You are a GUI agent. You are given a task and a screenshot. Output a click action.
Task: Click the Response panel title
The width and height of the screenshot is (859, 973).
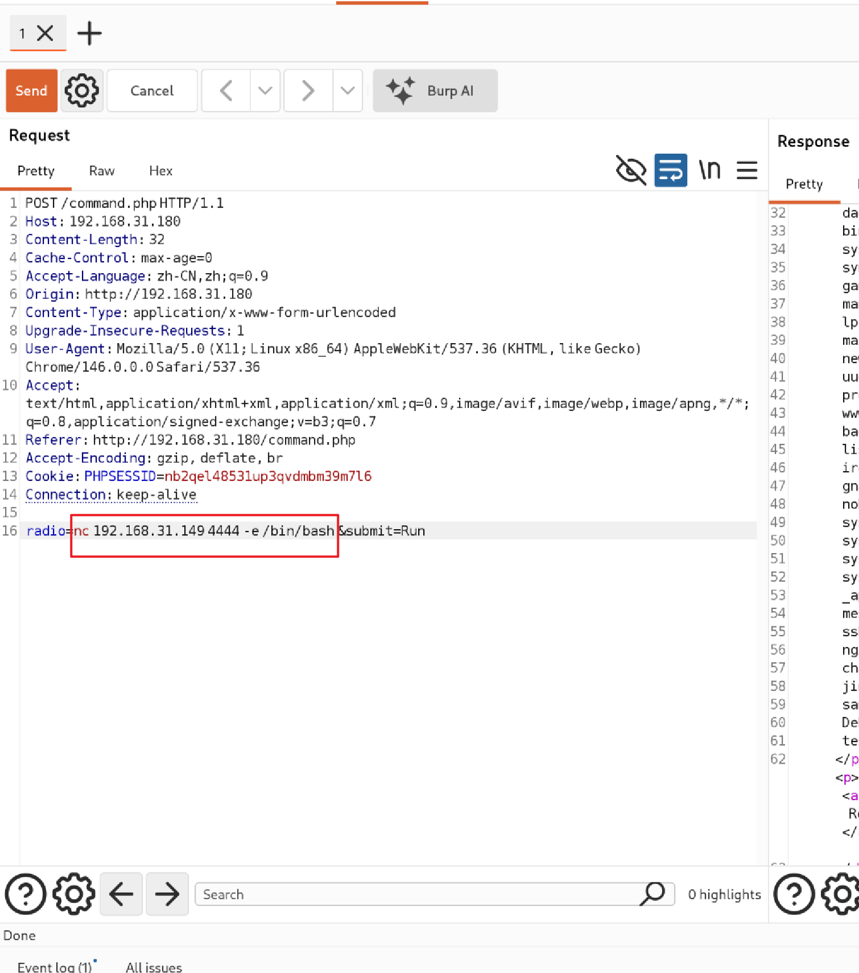(813, 141)
